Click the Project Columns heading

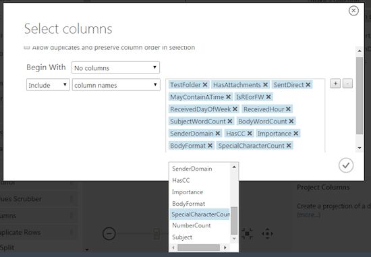(x=323, y=188)
